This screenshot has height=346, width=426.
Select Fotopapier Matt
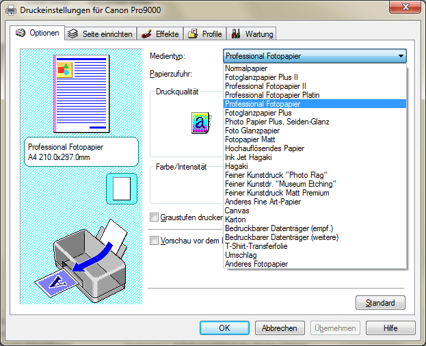[x=315, y=139]
